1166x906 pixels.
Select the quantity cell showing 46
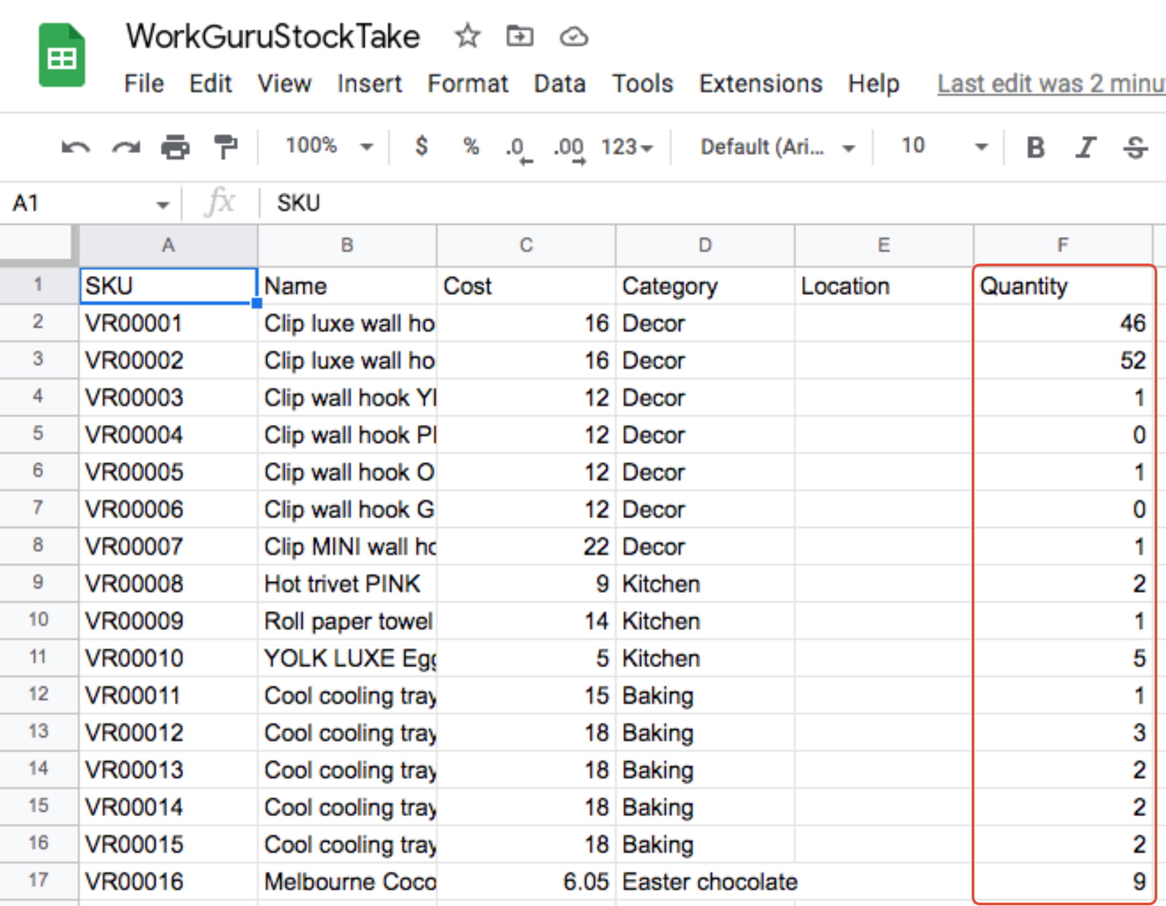coord(1063,323)
